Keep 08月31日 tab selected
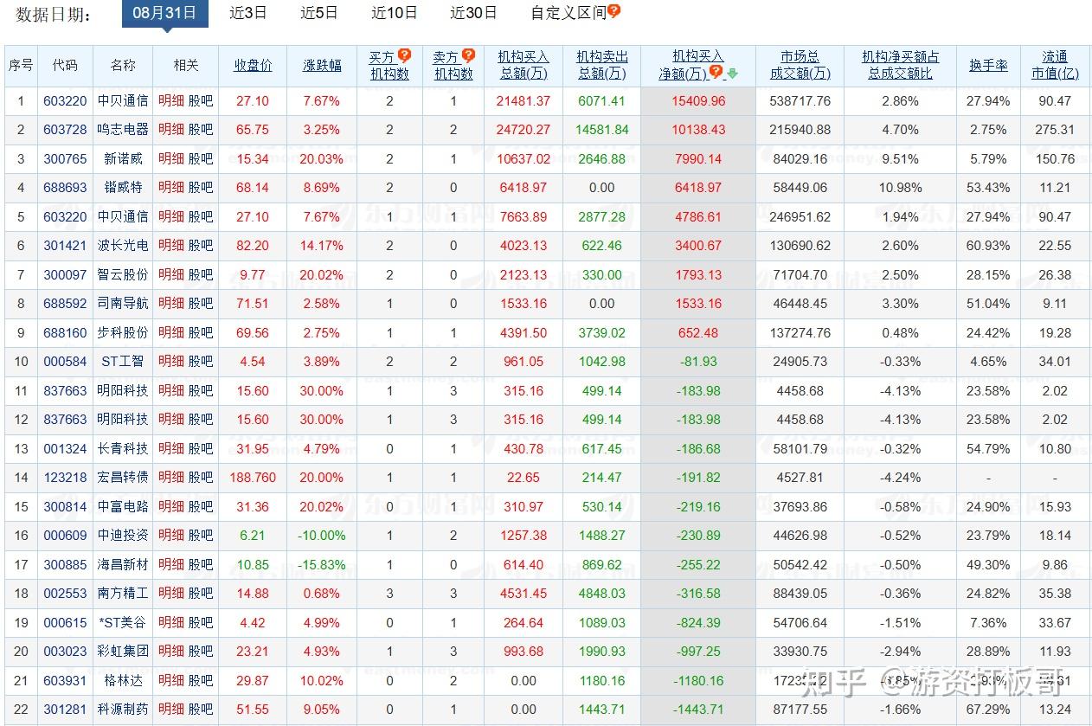1092x726 pixels. coord(164,13)
